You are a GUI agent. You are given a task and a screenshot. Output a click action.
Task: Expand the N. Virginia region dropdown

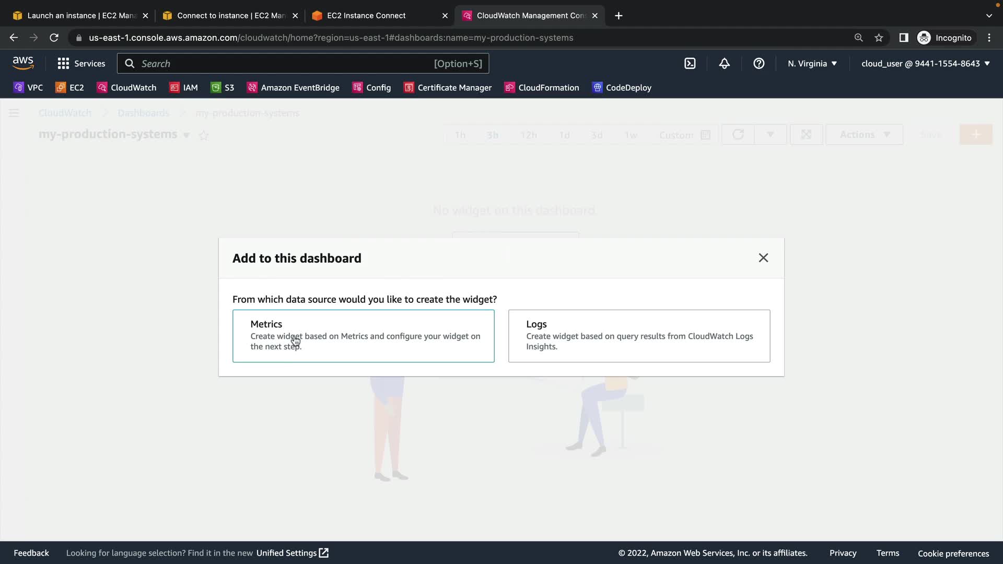coord(812,64)
